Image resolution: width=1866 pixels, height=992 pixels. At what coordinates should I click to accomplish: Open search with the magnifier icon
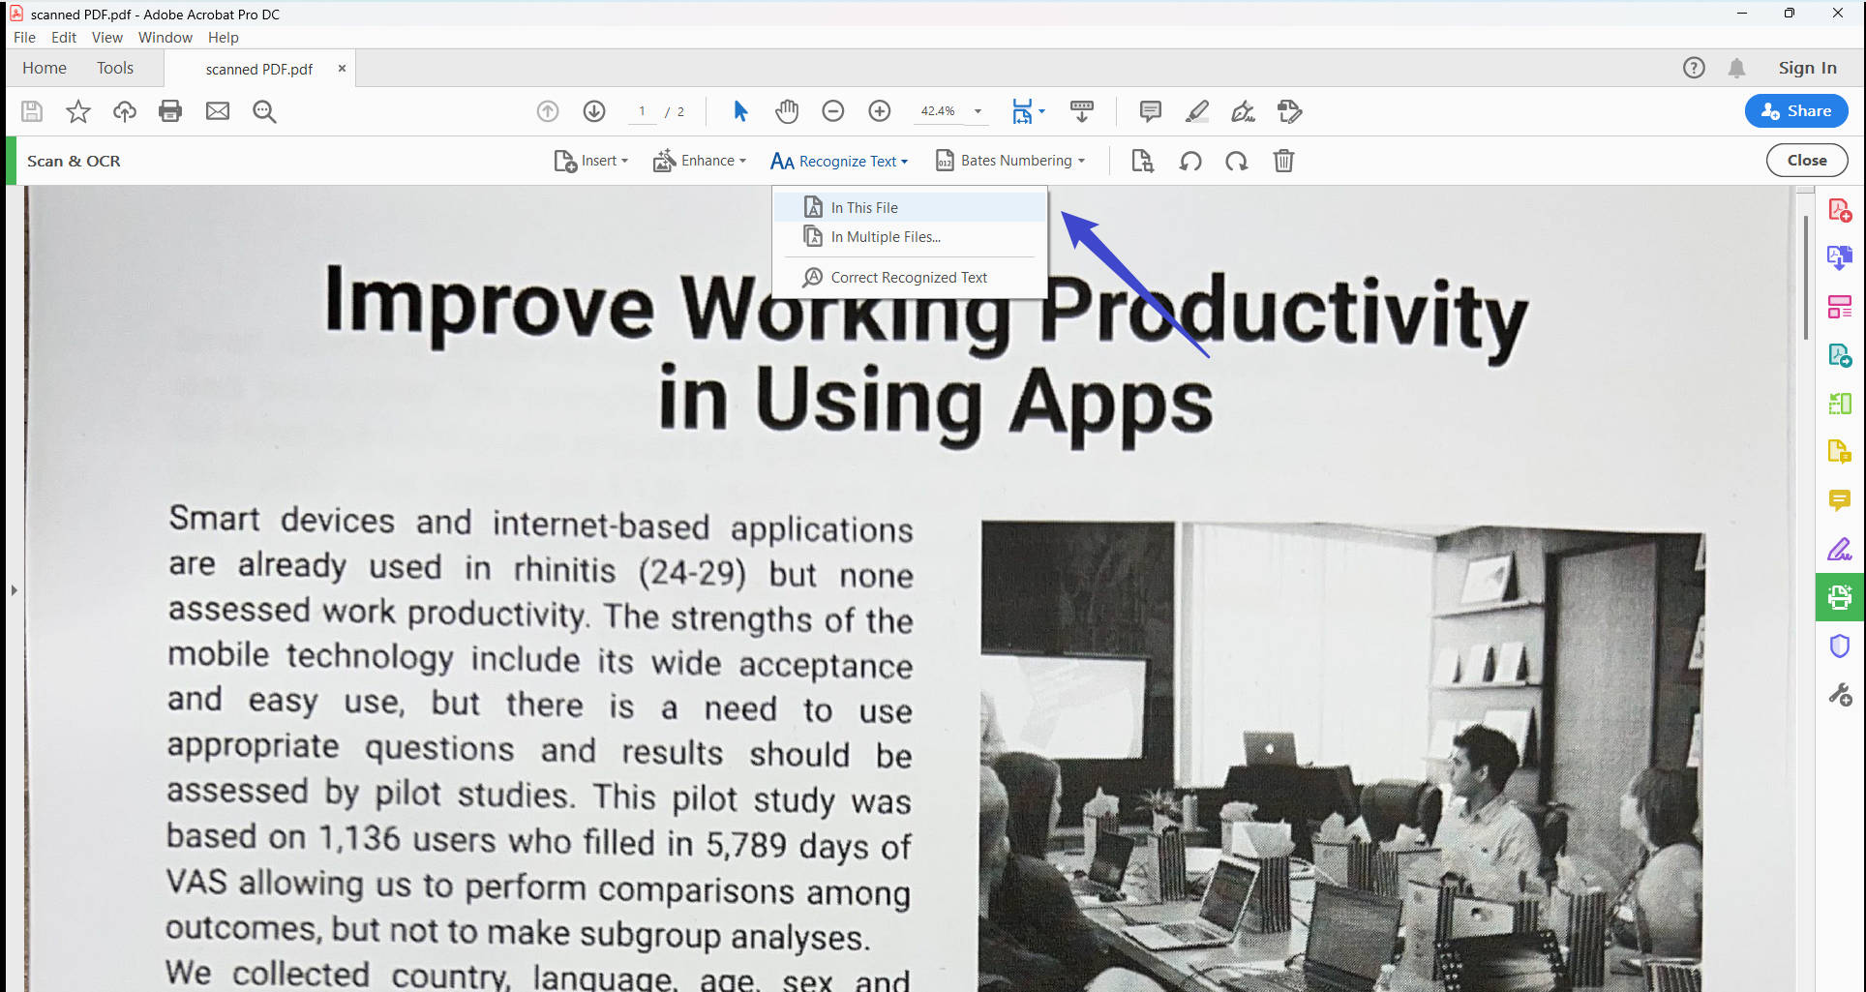(263, 110)
